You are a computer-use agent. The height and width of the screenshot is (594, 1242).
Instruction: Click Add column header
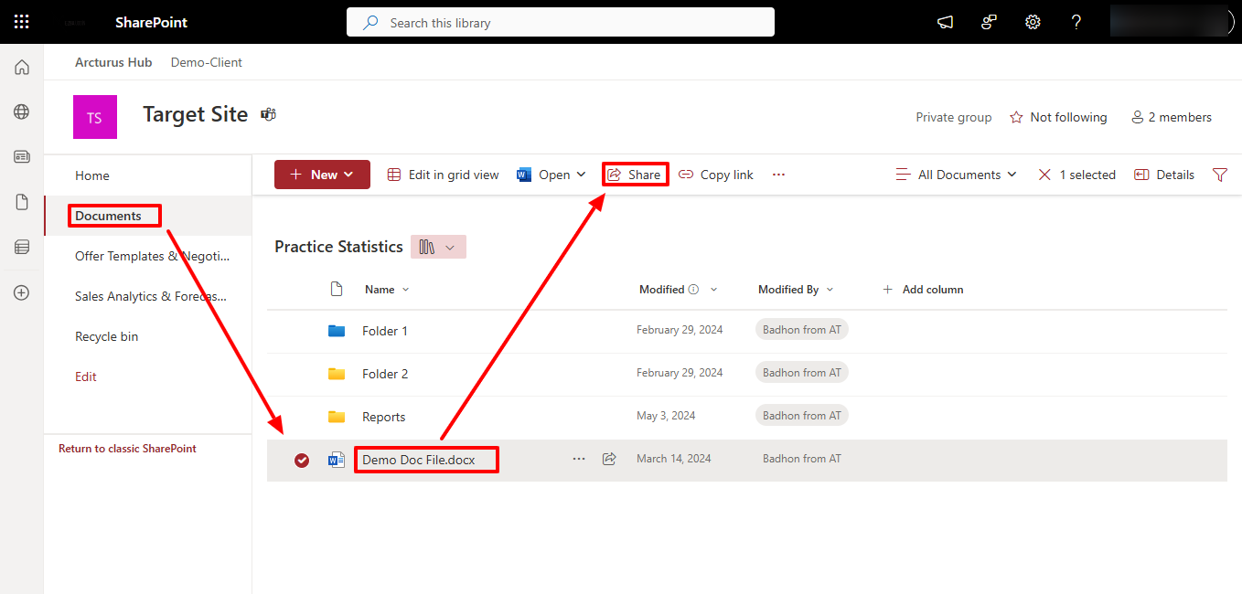923,290
